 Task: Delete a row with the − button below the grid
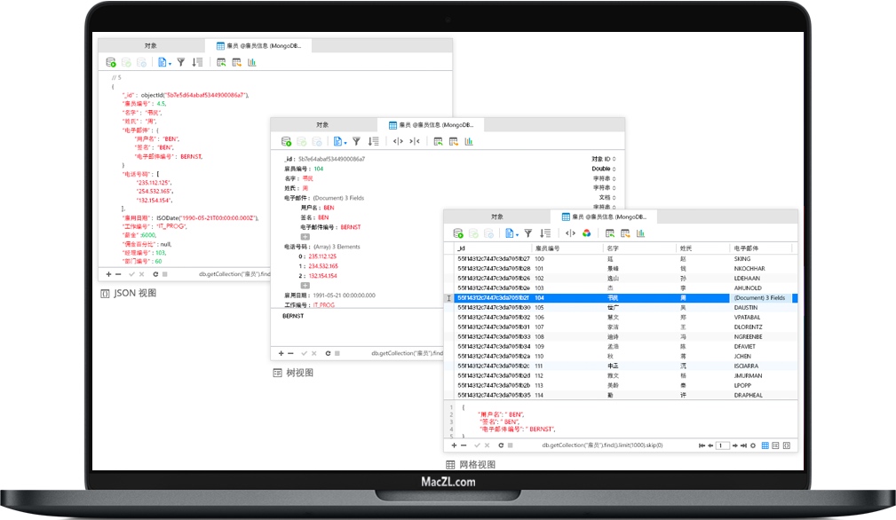tap(464, 446)
